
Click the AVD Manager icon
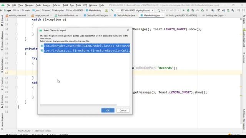(228, 10)
